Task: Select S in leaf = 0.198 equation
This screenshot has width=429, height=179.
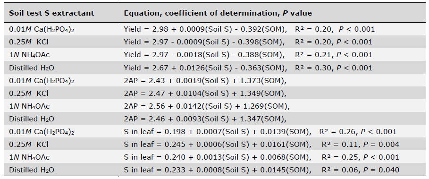Action: [x=260, y=132]
